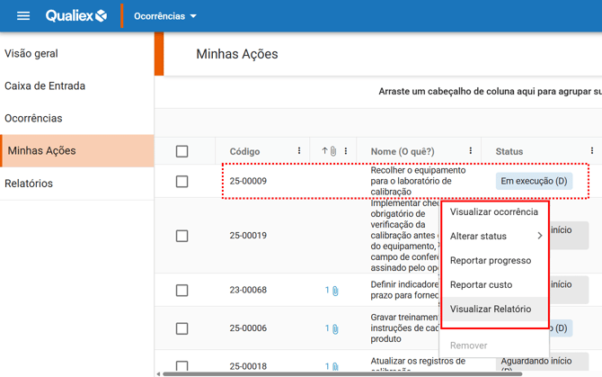Viewport: 602px width, 377px height.
Task: Go to Caixa de Entrada in sidebar
Action: (45, 86)
